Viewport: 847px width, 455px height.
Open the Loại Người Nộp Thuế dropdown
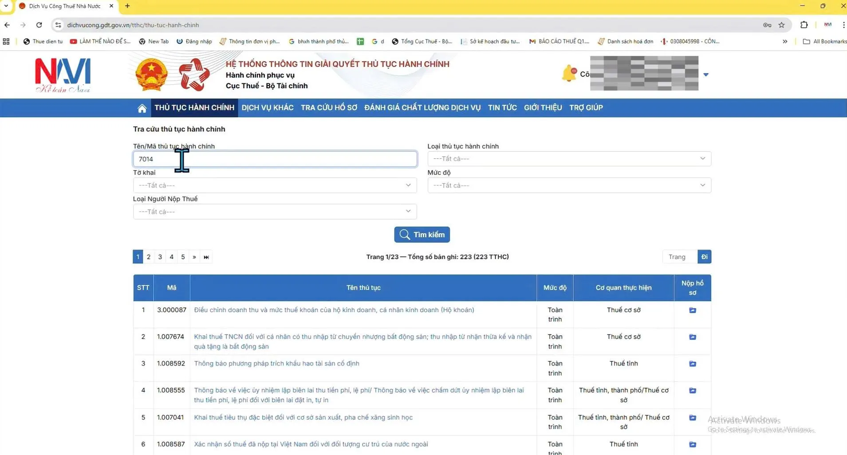tap(275, 212)
